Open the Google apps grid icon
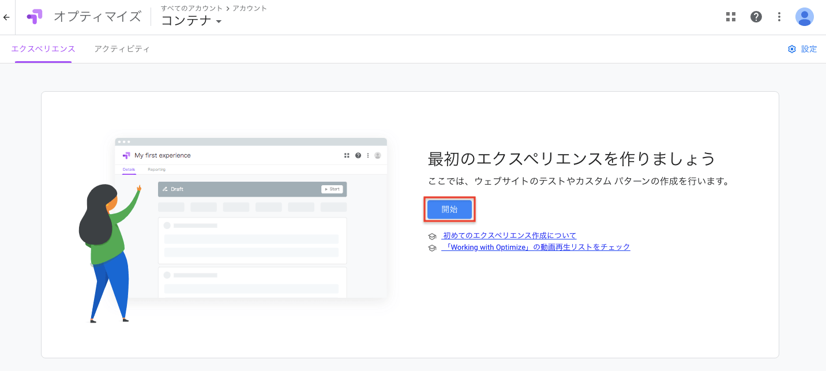The image size is (826, 371). tap(731, 17)
